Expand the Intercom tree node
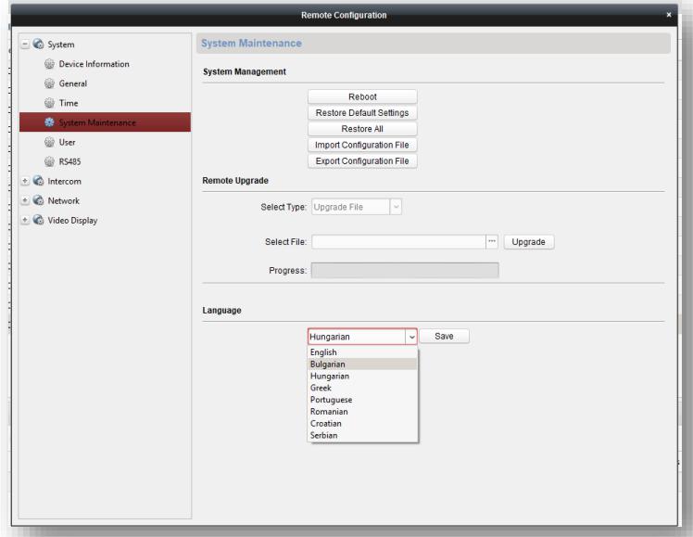This screenshot has width=693, height=537. 25,182
